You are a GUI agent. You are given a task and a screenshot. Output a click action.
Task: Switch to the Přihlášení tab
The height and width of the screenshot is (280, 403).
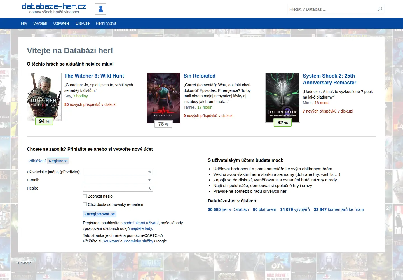point(37,161)
